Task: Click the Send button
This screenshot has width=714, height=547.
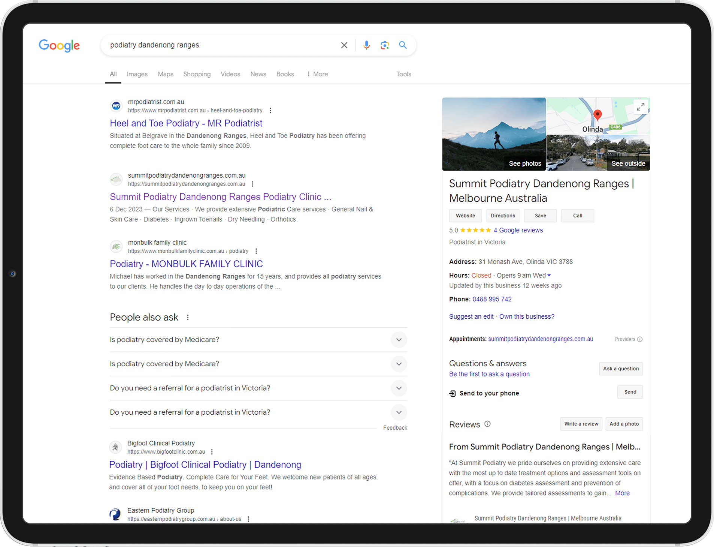Action: [x=630, y=392]
